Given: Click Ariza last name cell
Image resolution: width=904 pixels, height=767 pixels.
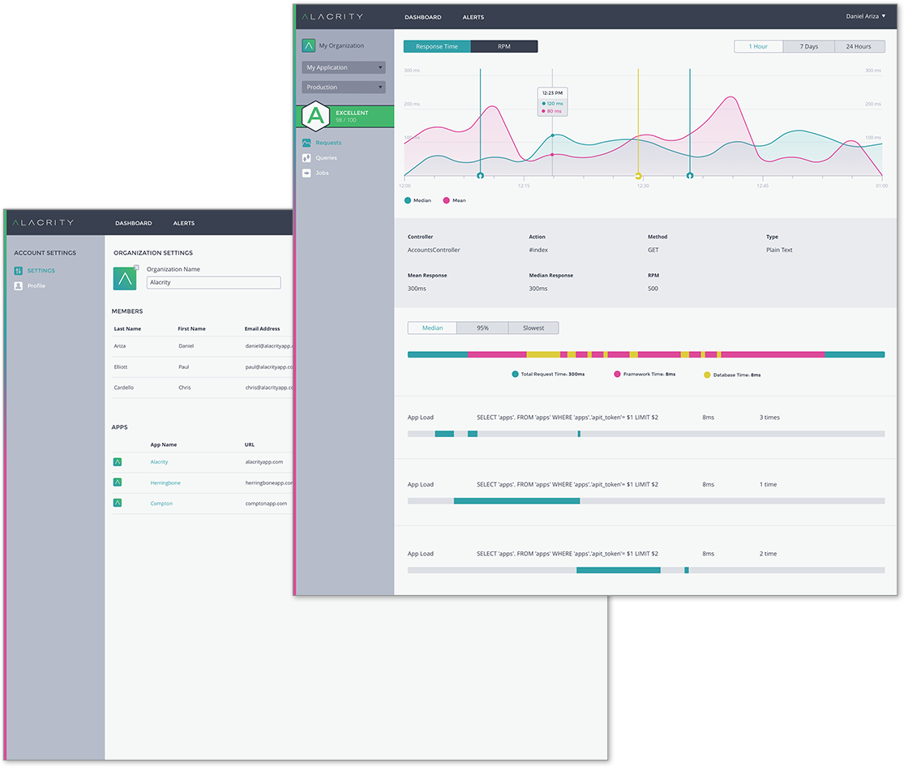Looking at the screenshot, I should point(120,346).
